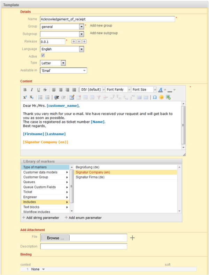
Task: Open the Group dropdown showing general
Action: (x=62, y=27)
